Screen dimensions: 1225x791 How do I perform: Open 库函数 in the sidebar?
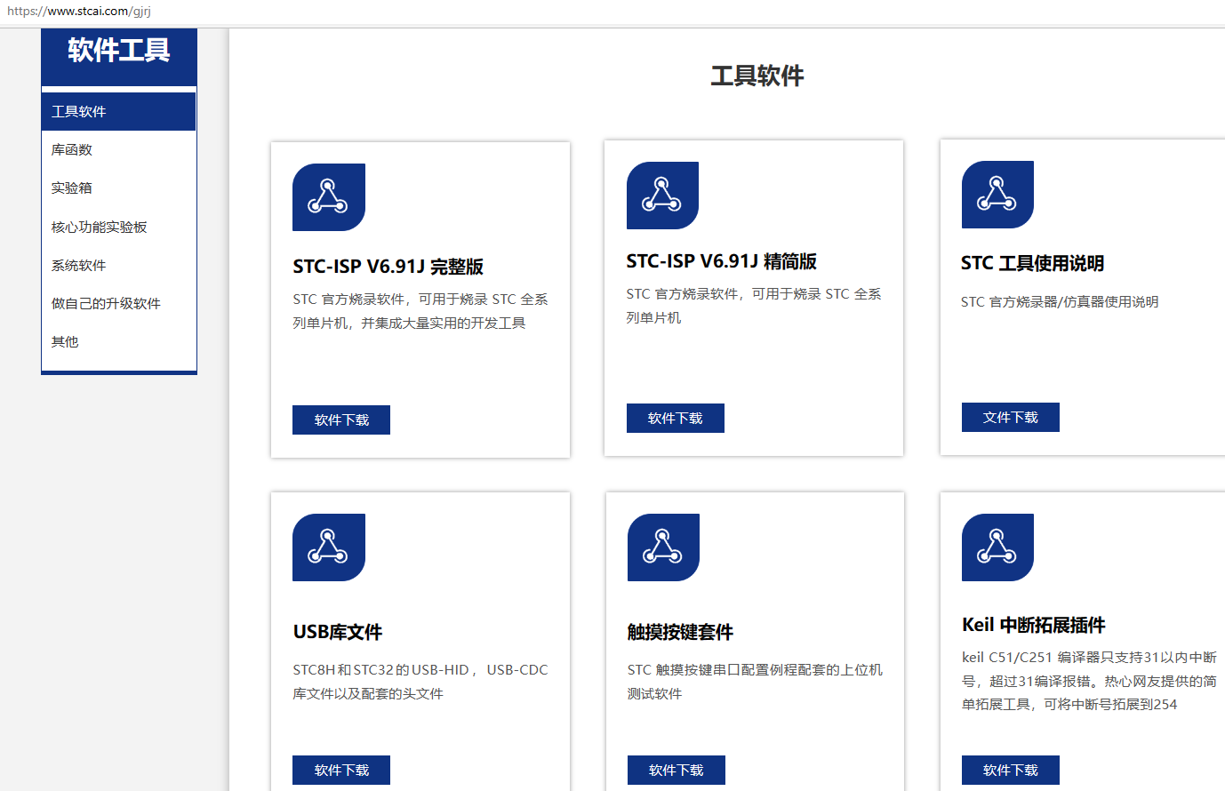coord(118,149)
